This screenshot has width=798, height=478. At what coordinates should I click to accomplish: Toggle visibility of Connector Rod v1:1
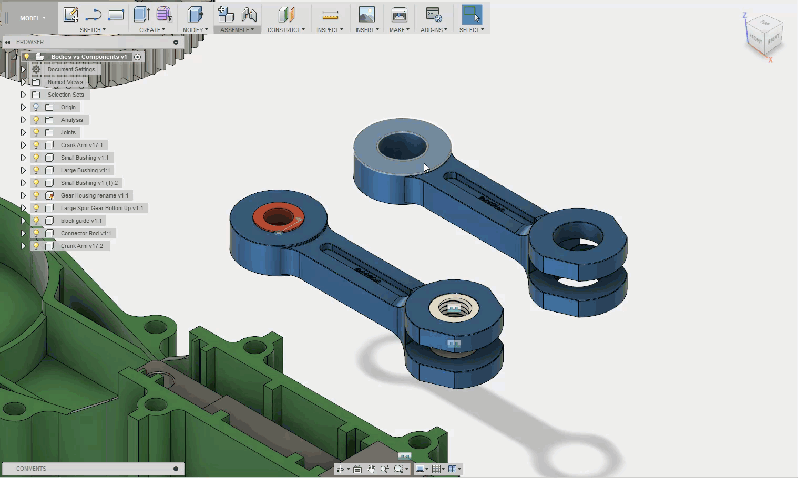point(36,233)
